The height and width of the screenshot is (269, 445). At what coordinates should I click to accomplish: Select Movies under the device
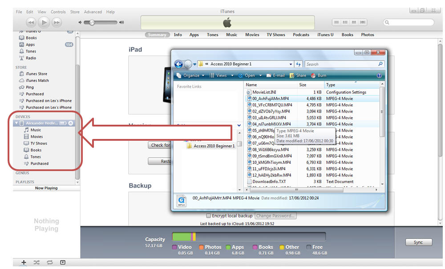coord(36,137)
